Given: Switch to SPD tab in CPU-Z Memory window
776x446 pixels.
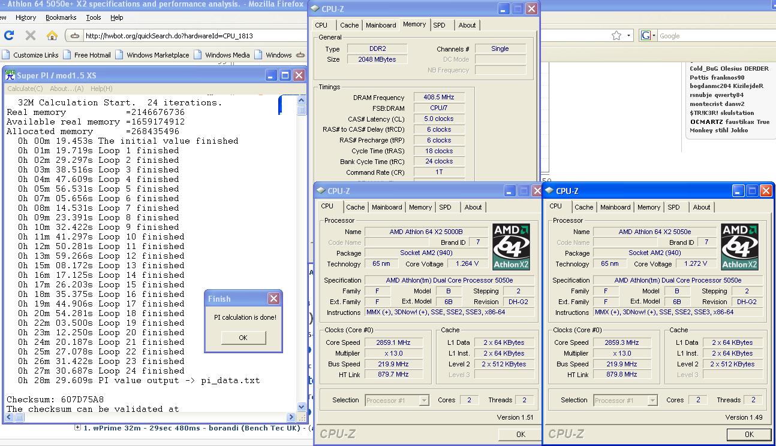Looking at the screenshot, I should [x=440, y=25].
